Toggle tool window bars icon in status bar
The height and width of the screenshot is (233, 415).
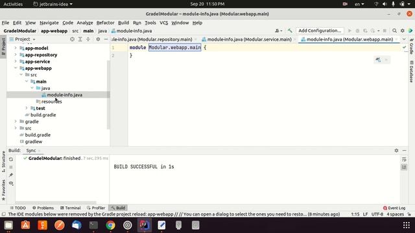4,214
